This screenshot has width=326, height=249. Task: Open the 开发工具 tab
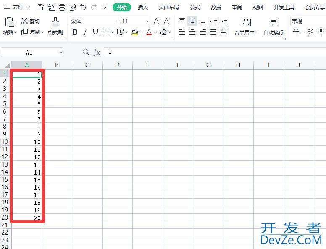click(284, 7)
